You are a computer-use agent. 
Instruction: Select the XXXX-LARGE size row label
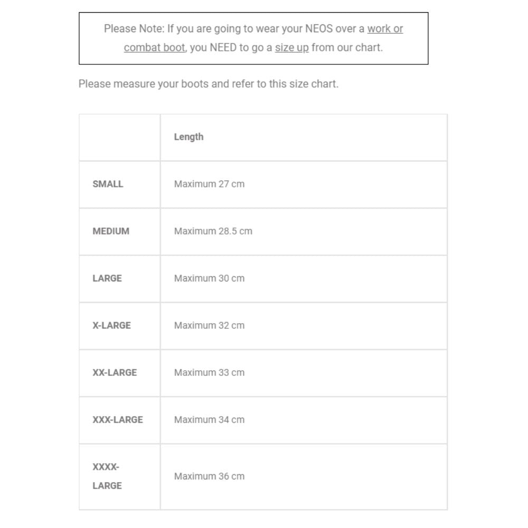tap(107, 476)
